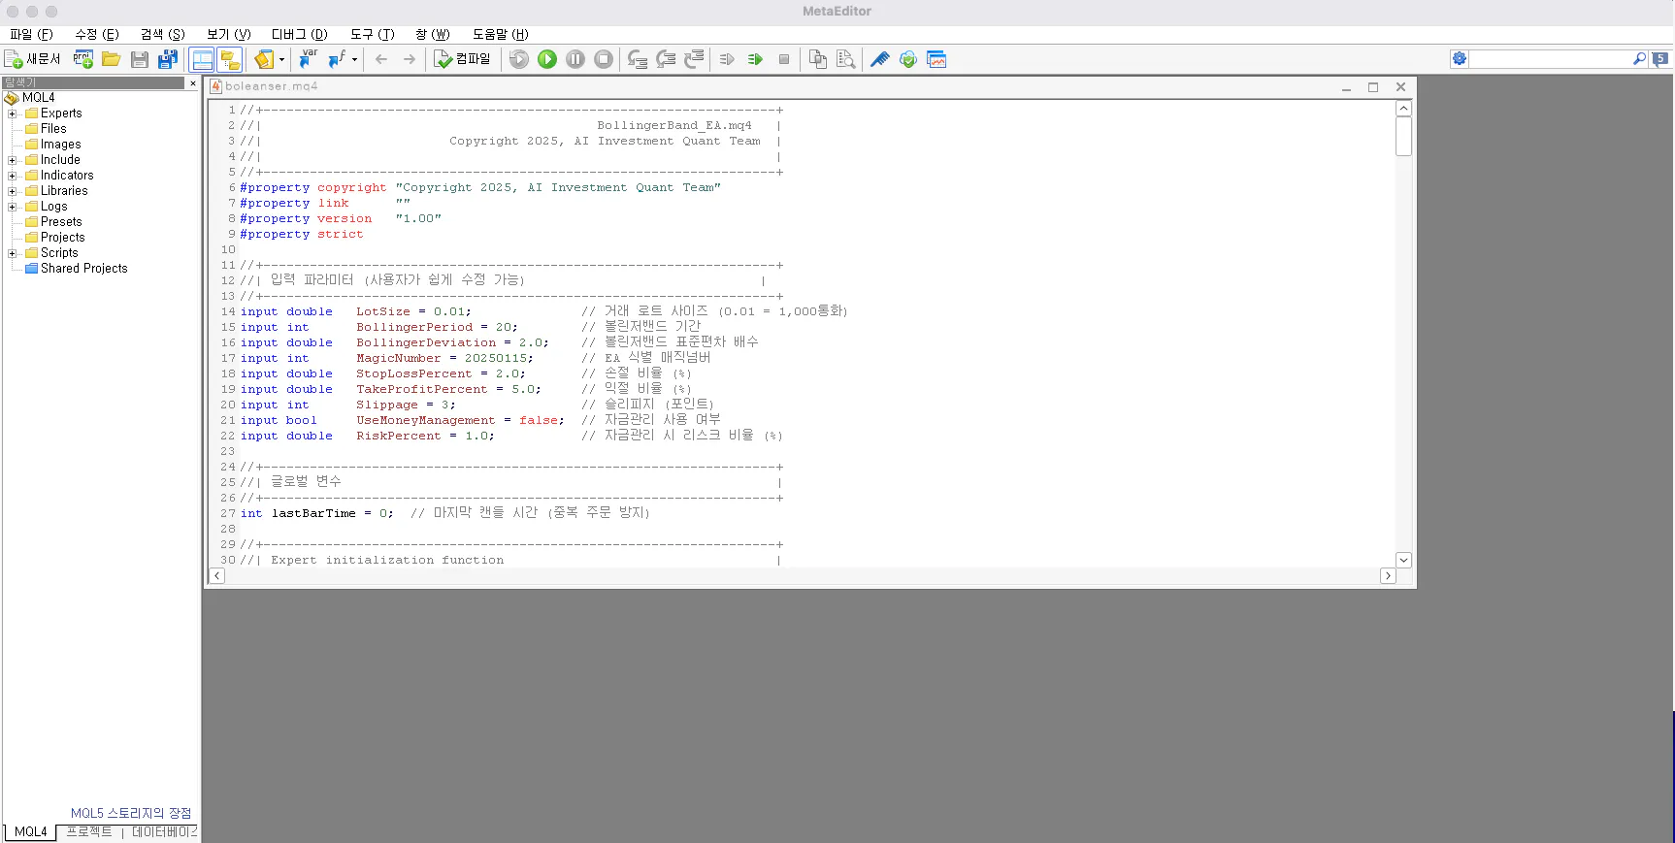The height and width of the screenshot is (843, 1675).
Task: Click the editor scroll down arrow
Action: [x=1403, y=561]
